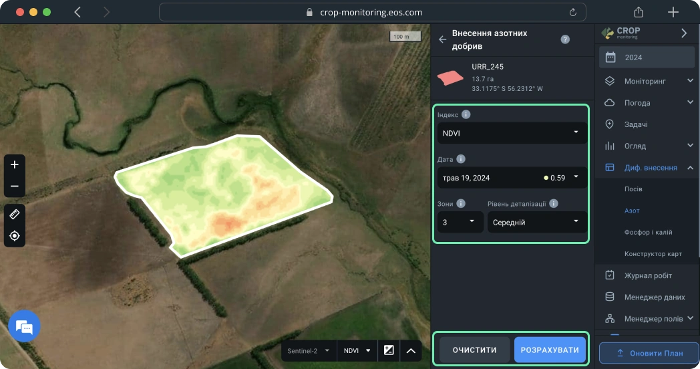Click the info icon next to Індекс
700x369 pixels.
pos(466,114)
